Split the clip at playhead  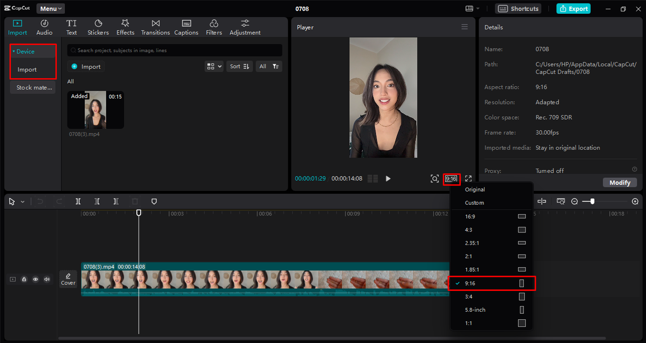pyautogui.click(x=78, y=202)
